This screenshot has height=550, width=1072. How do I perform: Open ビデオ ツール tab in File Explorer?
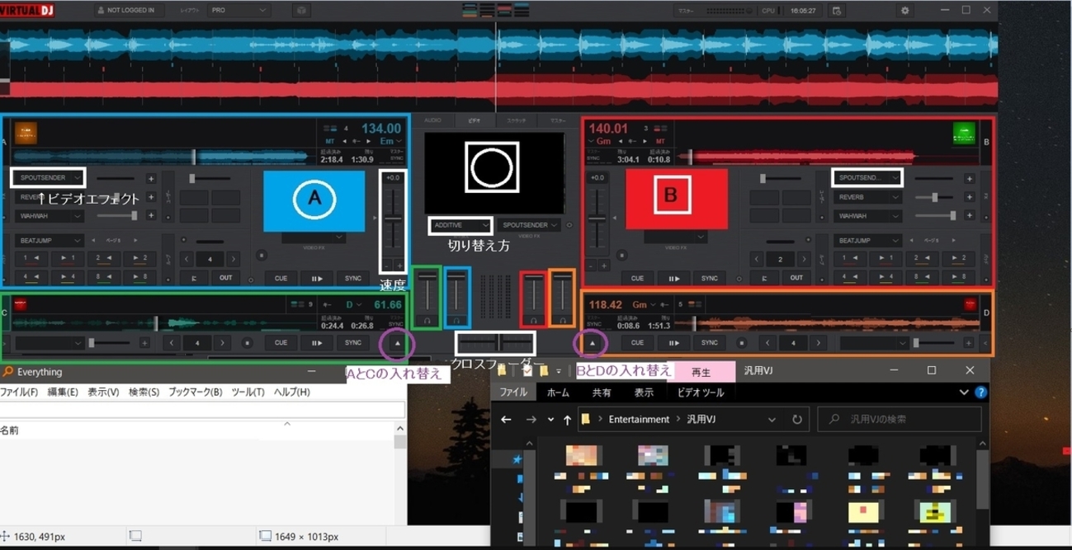[700, 393]
